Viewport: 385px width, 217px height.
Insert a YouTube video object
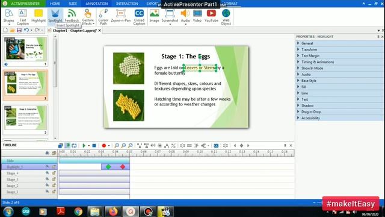211,16
